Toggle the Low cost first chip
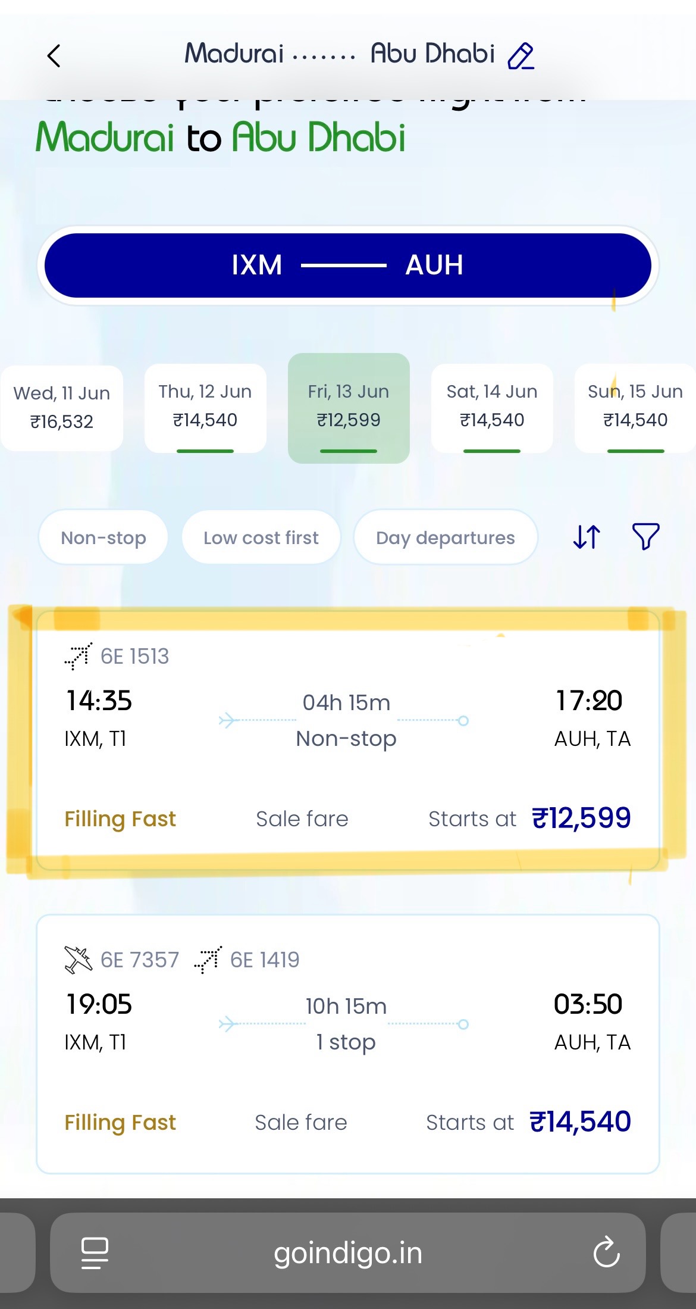 point(261,538)
